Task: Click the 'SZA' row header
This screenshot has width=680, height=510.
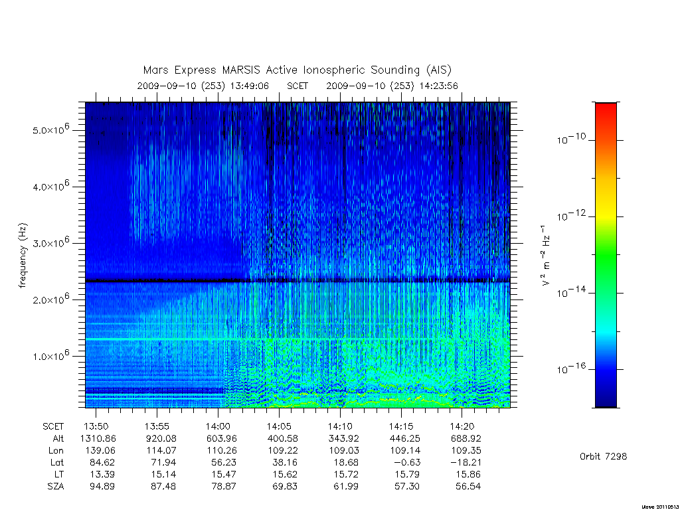Action: click(x=56, y=487)
